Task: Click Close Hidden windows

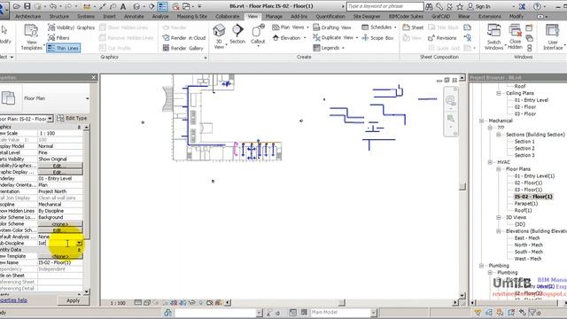Action: [x=515, y=36]
